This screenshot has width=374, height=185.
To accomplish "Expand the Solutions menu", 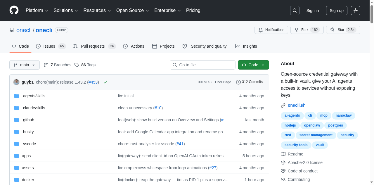I will [x=66, y=11].
